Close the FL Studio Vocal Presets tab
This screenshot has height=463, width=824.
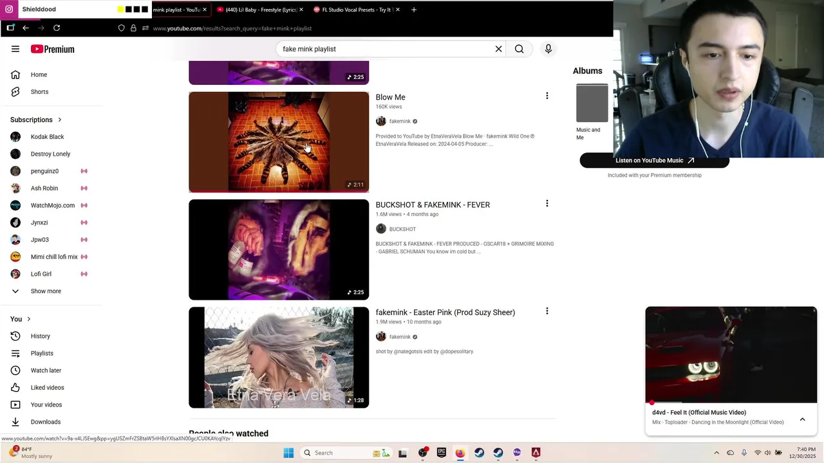[397, 10]
